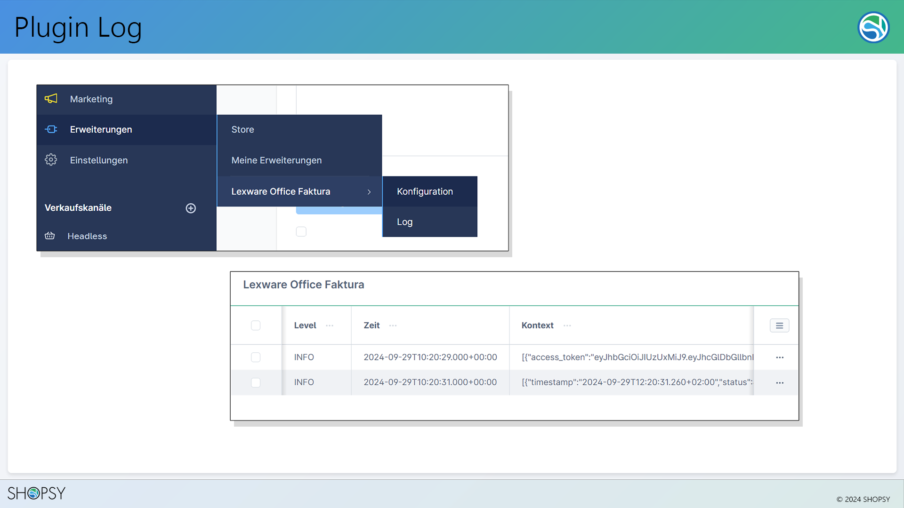This screenshot has height=508, width=904.
Task: Open the Einstellungen menu item
Action: pos(126,160)
